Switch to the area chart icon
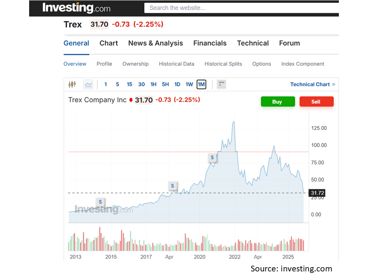Viewport: 368px width, 276px height. click(x=88, y=84)
